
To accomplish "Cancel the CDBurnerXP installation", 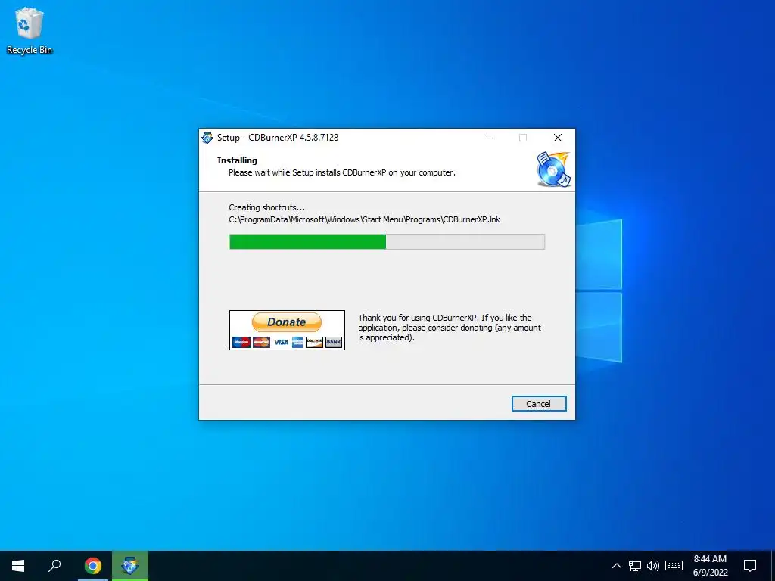I will [539, 404].
